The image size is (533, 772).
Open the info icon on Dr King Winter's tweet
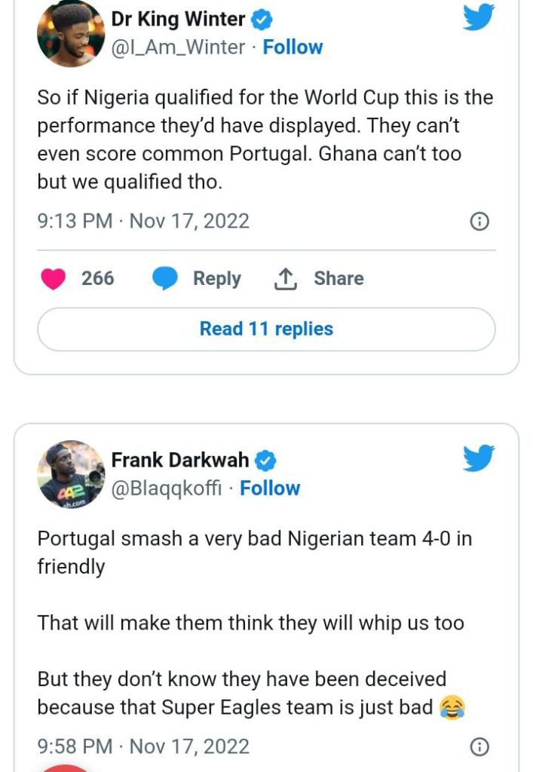(479, 222)
